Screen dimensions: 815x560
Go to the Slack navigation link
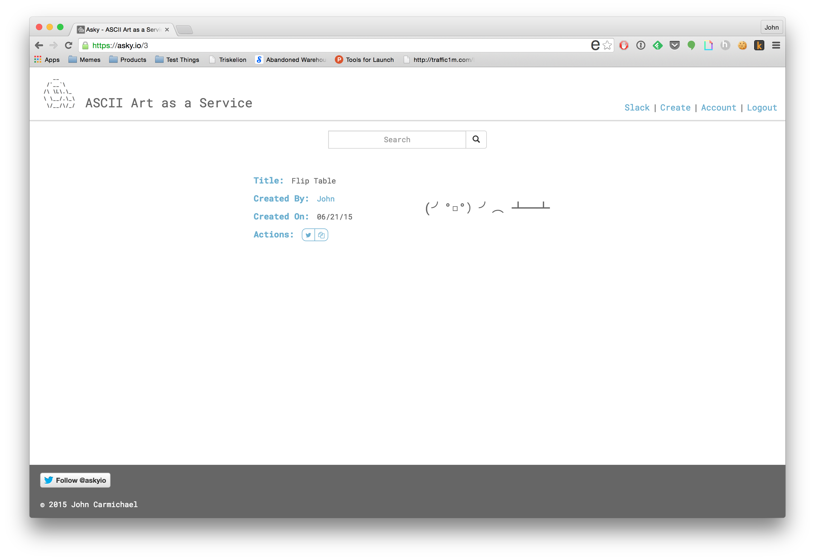pos(637,108)
